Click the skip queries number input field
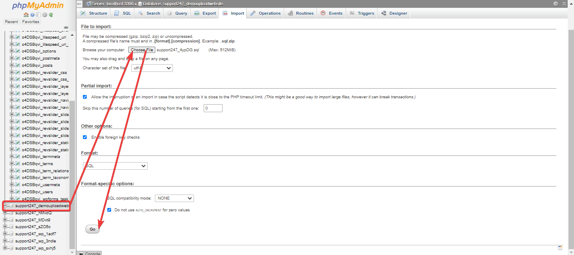Viewport: 574px width, 255px height. [213, 108]
